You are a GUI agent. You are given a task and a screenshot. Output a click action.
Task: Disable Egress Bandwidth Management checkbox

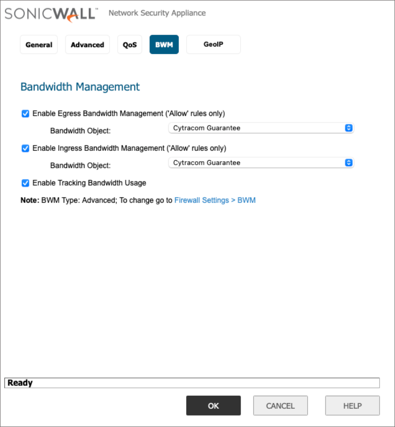tap(25, 114)
